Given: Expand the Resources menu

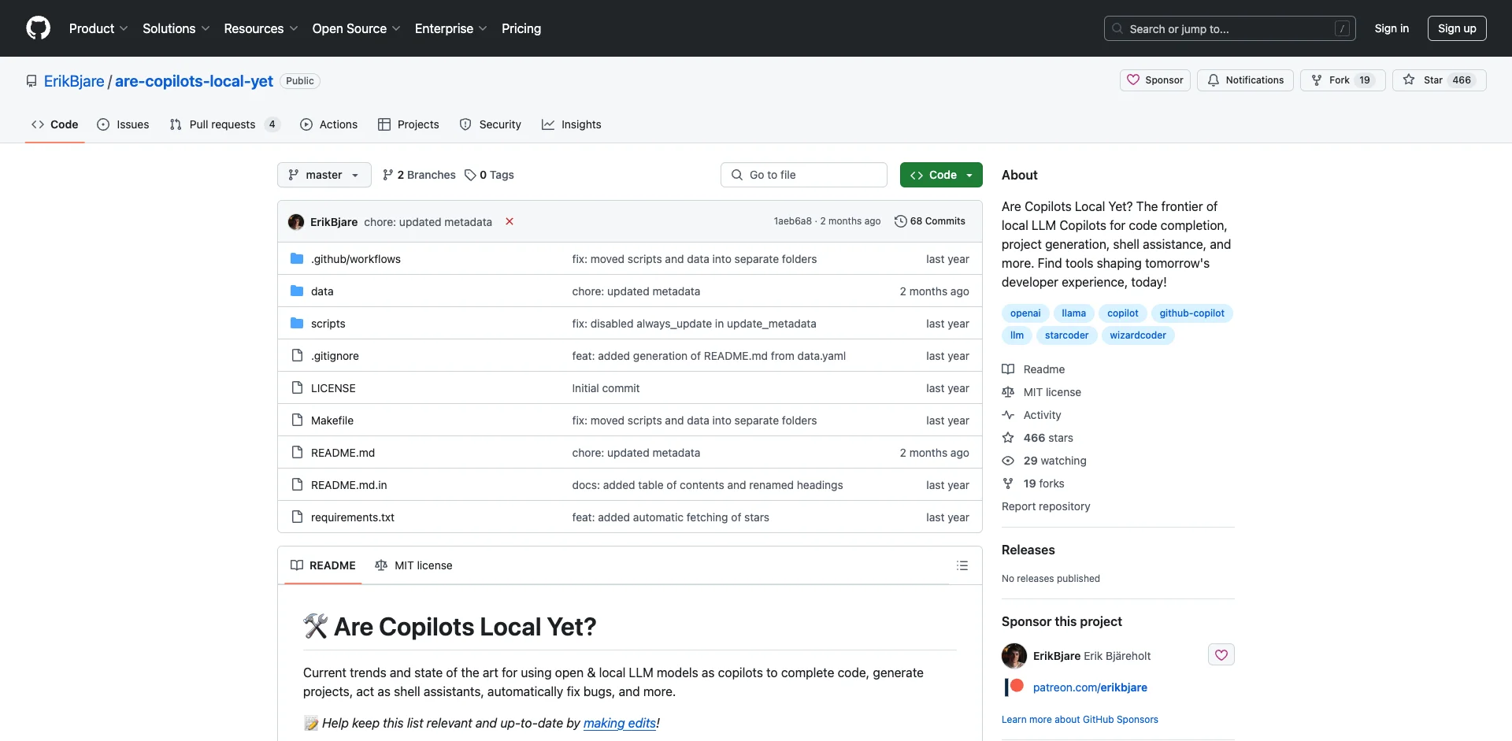Looking at the screenshot, I should coord(261,28).
